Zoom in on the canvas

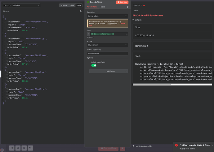coord(18,148)
